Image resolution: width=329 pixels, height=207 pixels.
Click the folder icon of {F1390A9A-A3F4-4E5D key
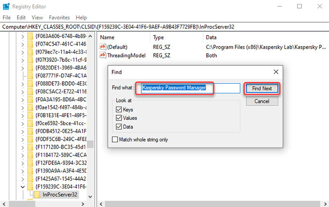30,171
